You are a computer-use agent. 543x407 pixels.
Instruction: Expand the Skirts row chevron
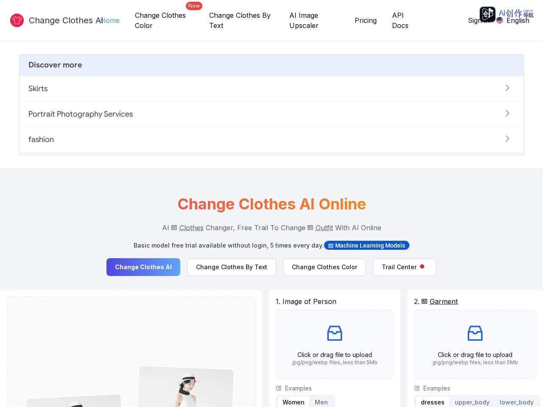click(507, 88)
